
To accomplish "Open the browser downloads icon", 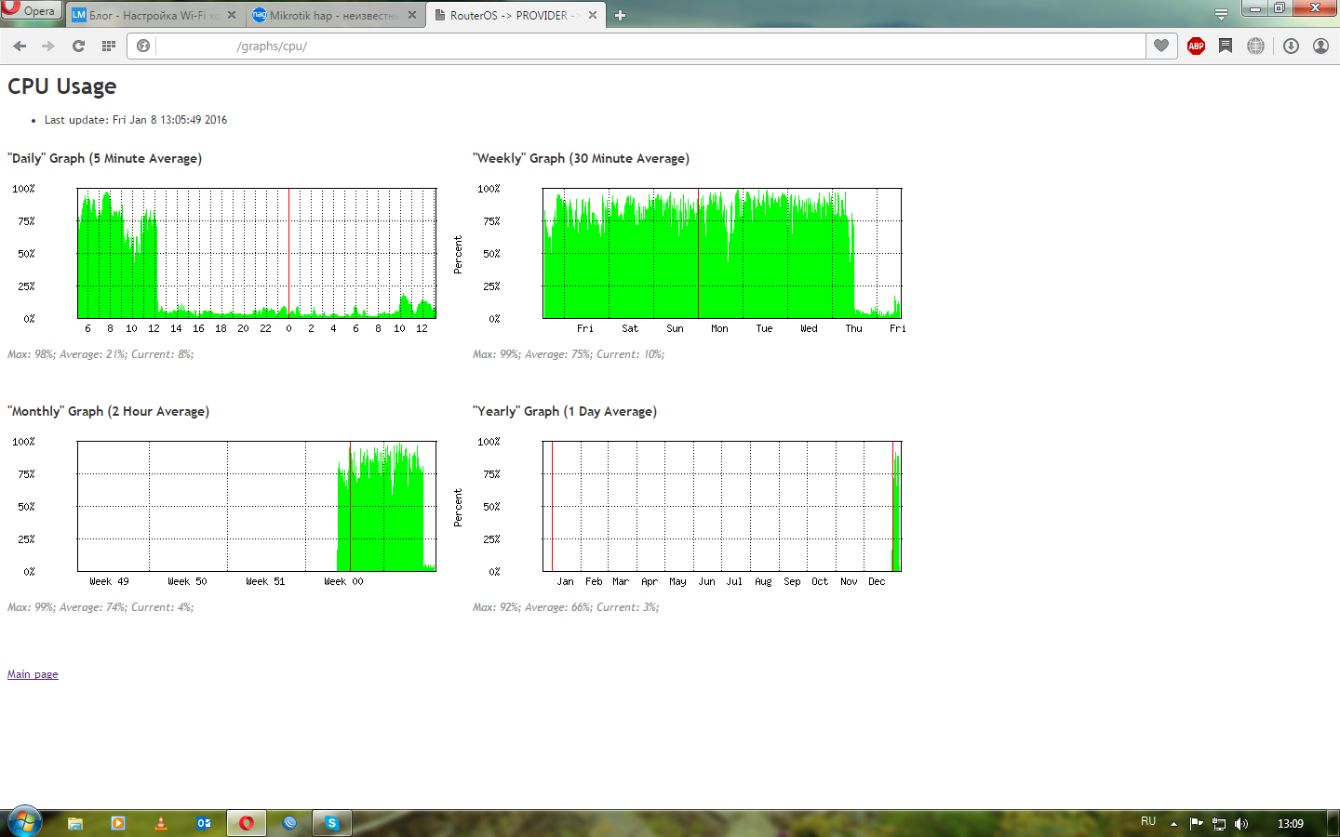I will 1291,46.
